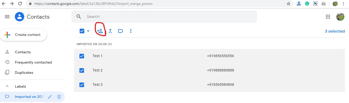Open the manage labels icon in toolbar

121,31
